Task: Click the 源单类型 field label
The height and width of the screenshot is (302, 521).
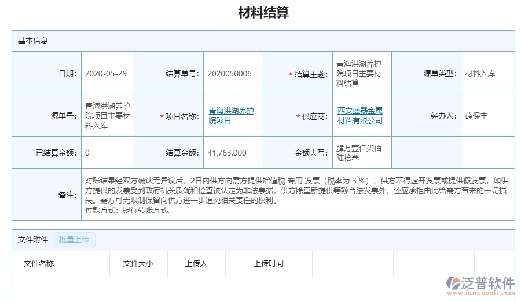Action: [x=440, y=73]
